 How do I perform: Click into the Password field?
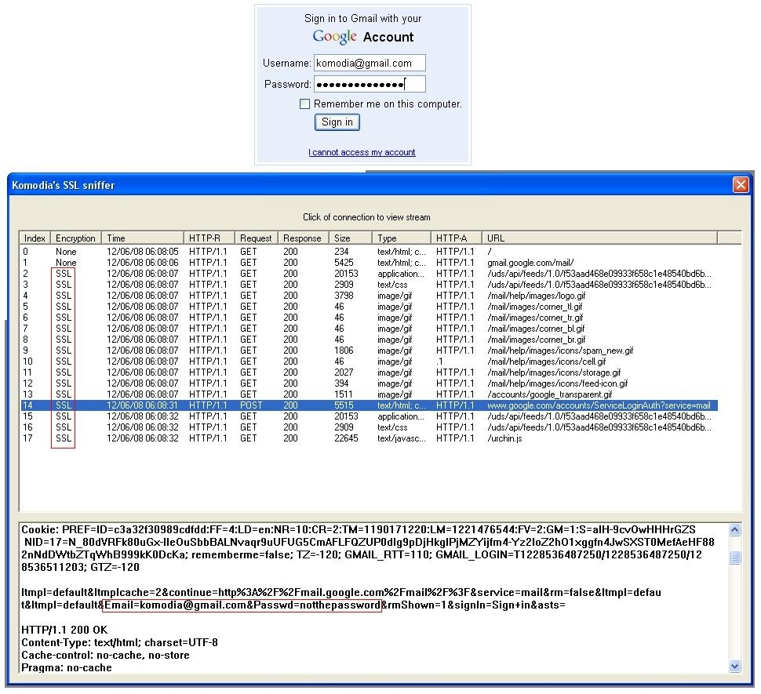[x=369, y=84]
